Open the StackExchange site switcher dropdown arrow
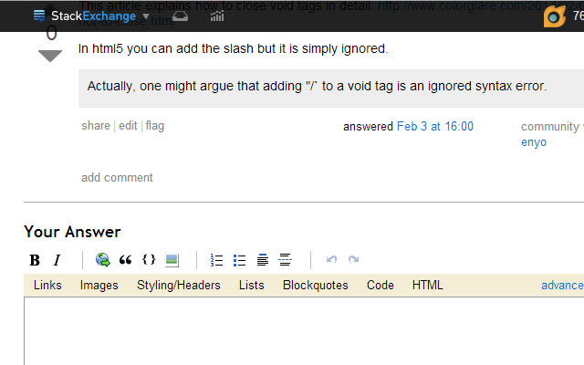The width and height of the screenshot is (584, 365). [x=146, y=16]
